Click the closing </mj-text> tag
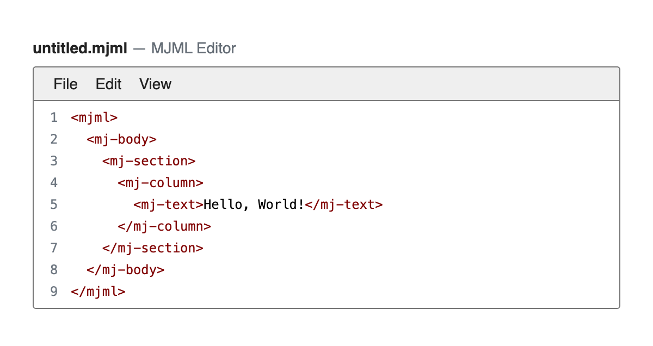Viewport: 653px width, 346px height. click(344, 205)
